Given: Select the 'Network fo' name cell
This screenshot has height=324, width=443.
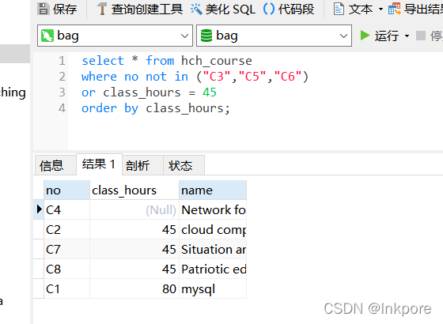Looking at the screenshot, I should coord(213,209).
